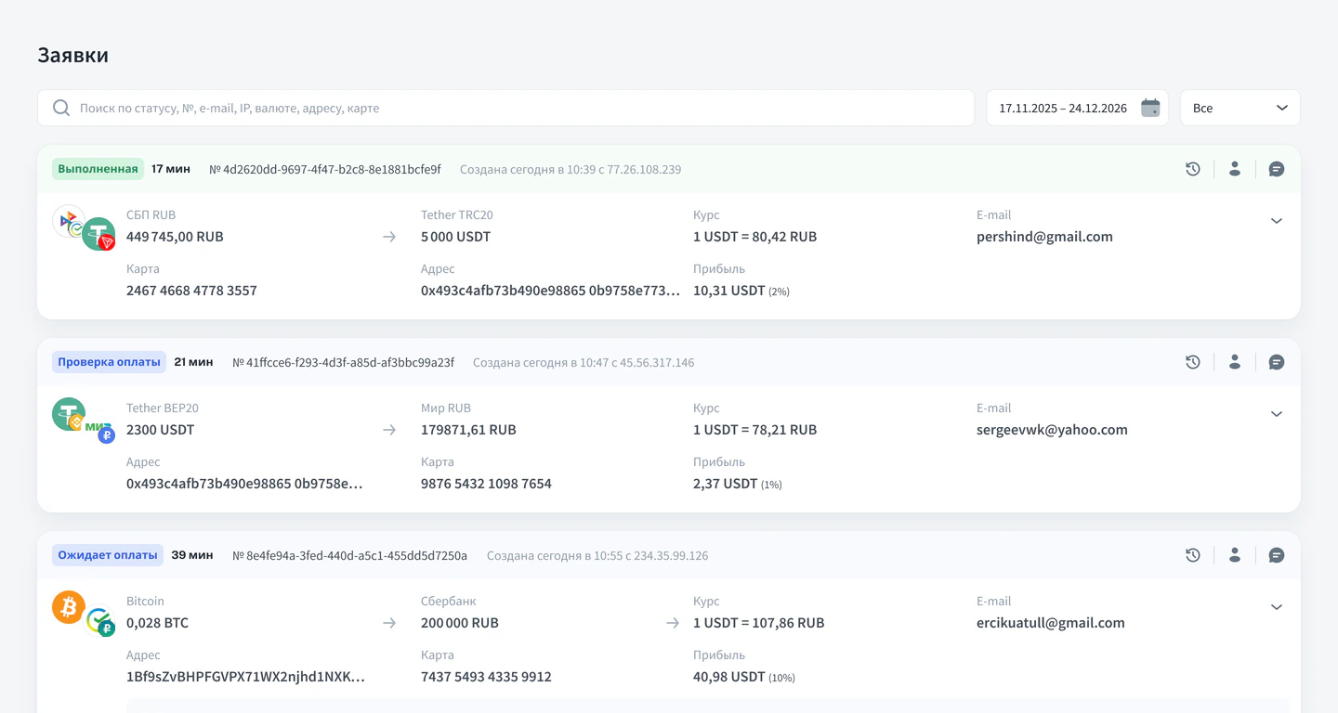The height and width of the screenshot is (713, 1338).
Task: Click the Tether TRC20 icon in first order
Action: pos(98,235)
